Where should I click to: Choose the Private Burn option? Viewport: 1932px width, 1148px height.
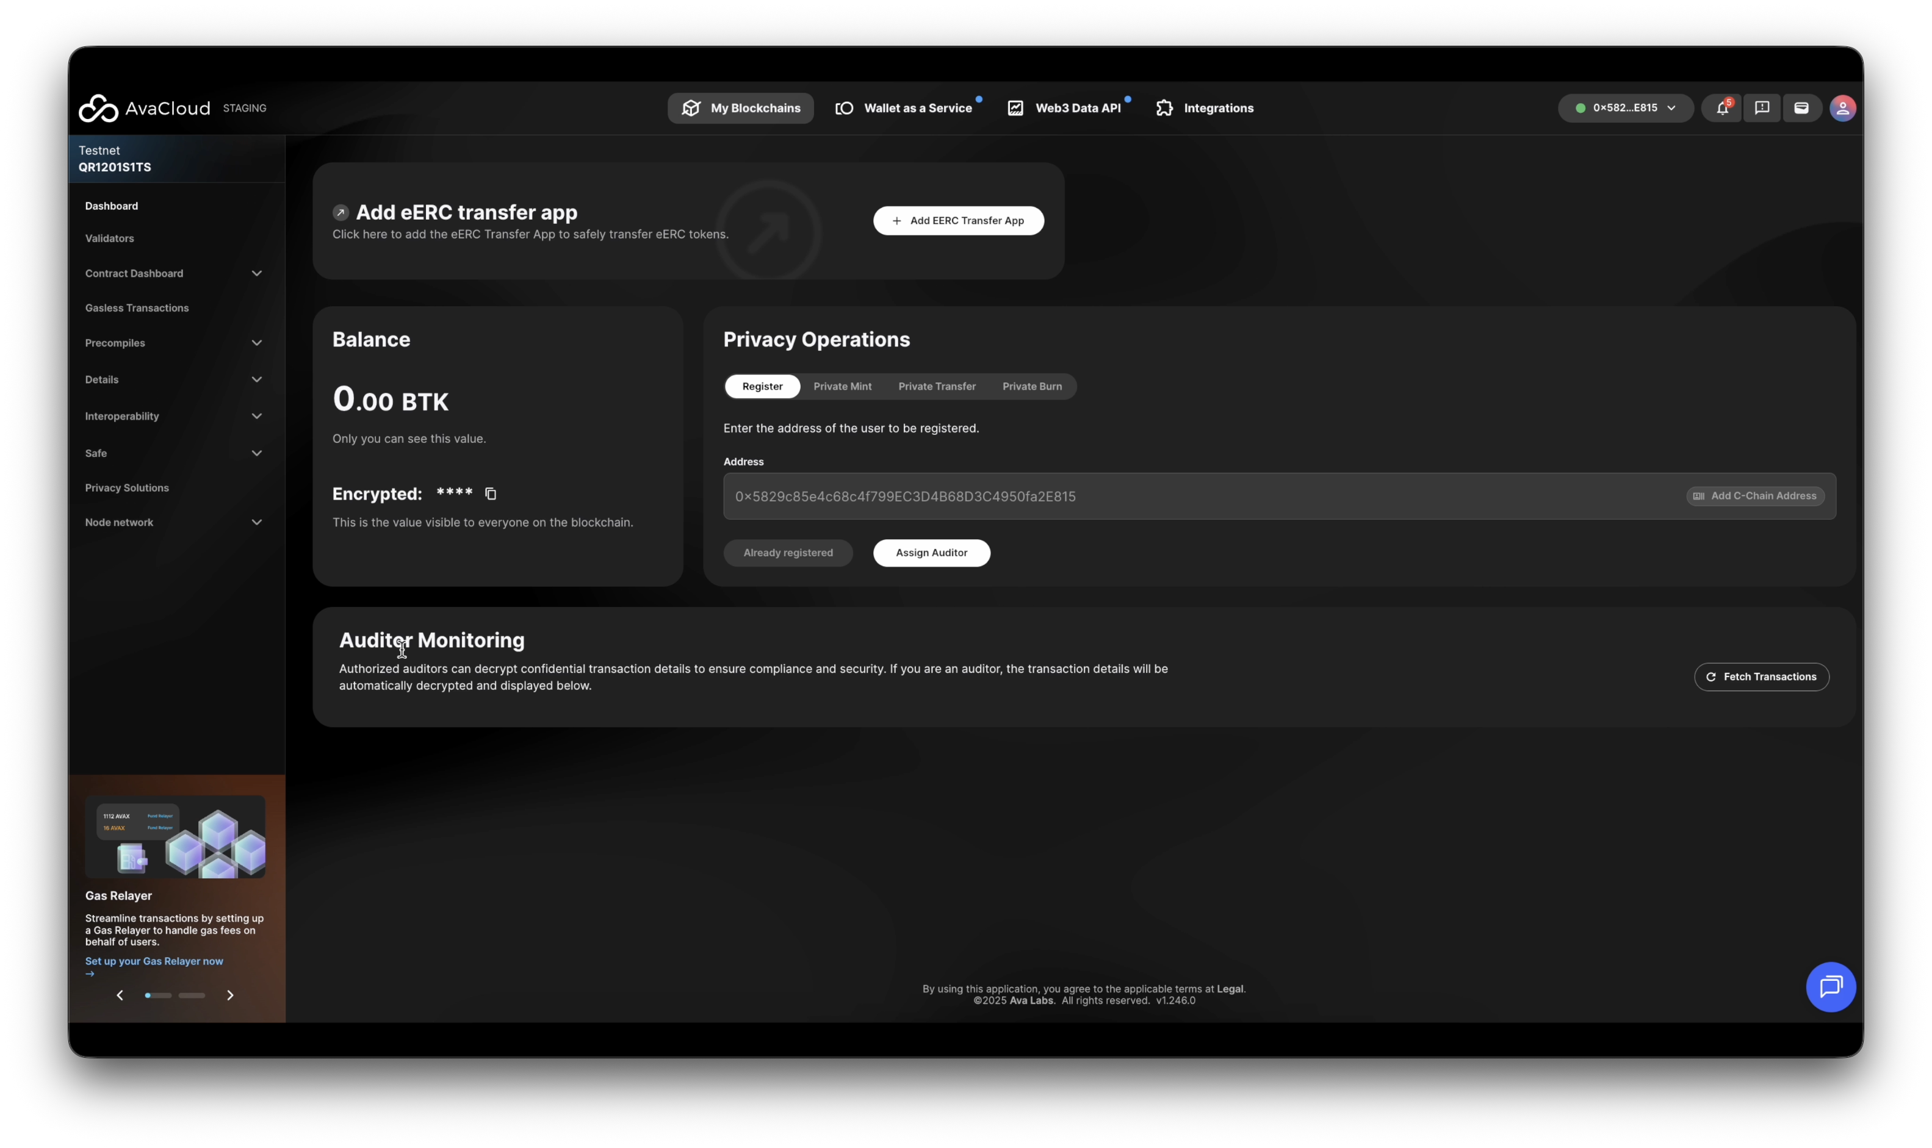point(1031,386)
